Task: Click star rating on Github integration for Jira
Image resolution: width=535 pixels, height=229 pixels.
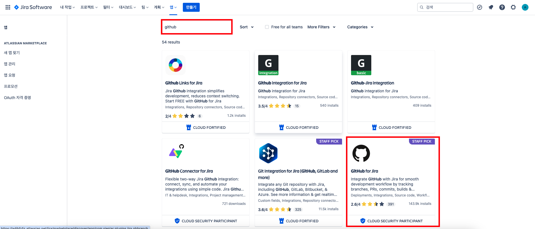Action: (x=280, y=106)
